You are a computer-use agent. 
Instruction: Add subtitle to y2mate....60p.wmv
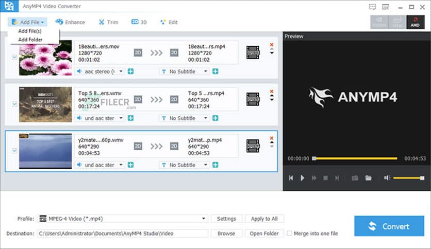215,165
